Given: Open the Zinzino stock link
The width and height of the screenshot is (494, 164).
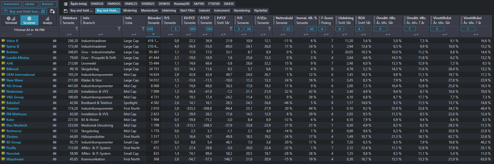Looking at the screenshot, I should coord(12,137).
